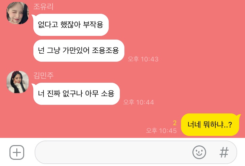Tap the yellow unread count 2
This screenshot has height=166, width=245.
(175, 123)
